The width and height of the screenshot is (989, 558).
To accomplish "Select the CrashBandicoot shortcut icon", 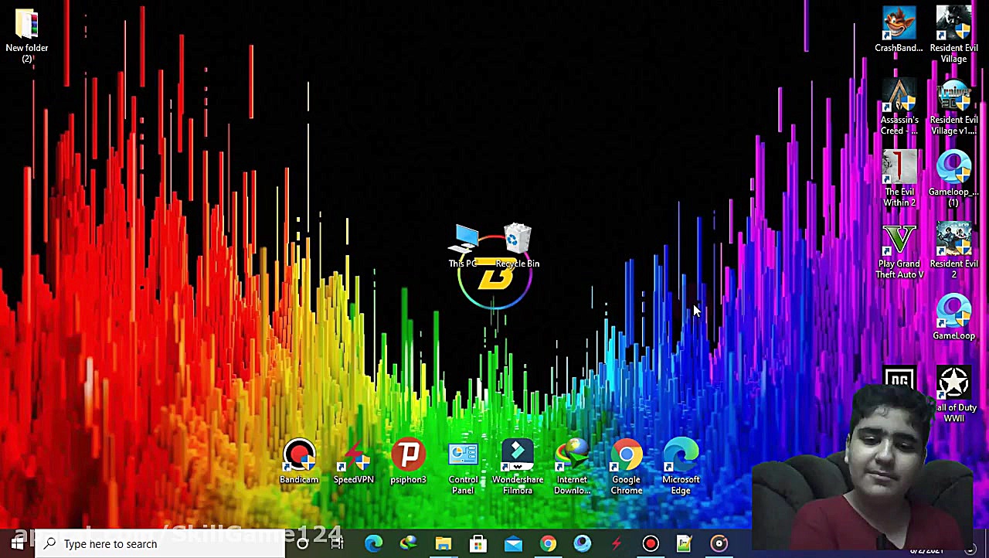I will 899,29.
